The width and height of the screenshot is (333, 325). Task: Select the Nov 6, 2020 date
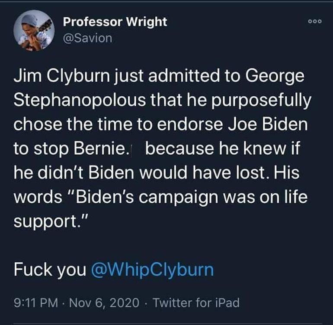tap(104, 302)
